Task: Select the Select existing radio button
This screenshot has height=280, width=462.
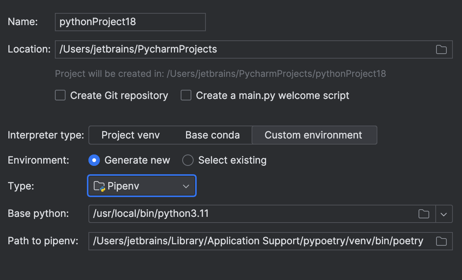Action: point(188,160)
